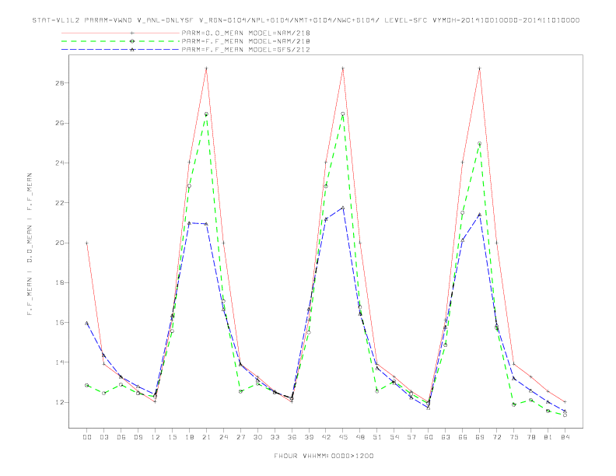Click the x-axis forecast hour label 75
Screen dimensions: 616x476
(514, 437)
